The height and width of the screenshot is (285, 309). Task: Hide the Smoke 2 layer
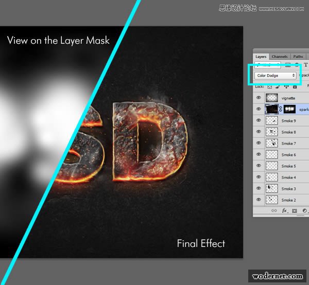[259, 200]
